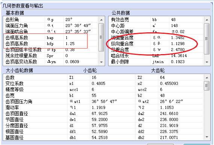The width and height of the screenshot is (214, 145).
Task: Select the 分度圆直径 row label
Action: point(17,125)
